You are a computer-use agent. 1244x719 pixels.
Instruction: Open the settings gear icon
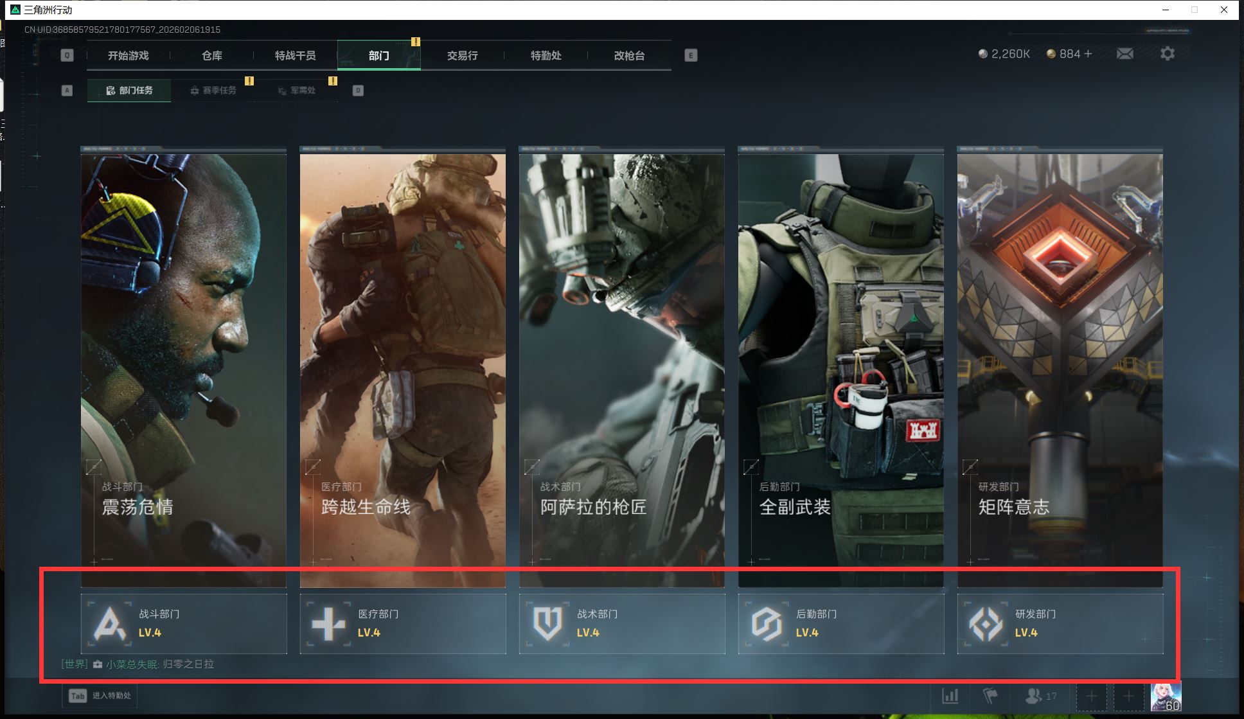(1167, 54)
